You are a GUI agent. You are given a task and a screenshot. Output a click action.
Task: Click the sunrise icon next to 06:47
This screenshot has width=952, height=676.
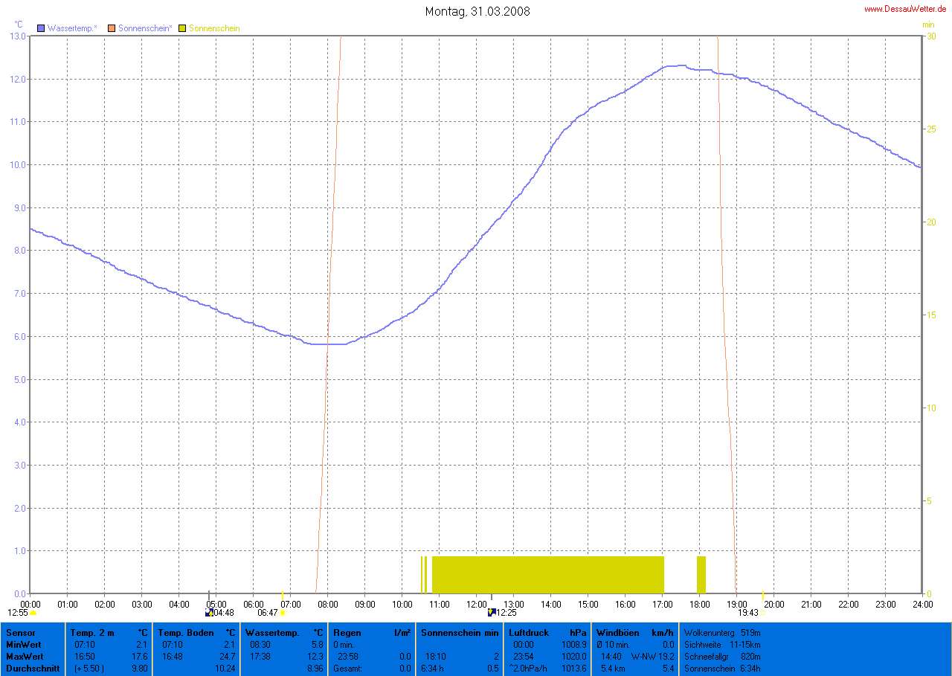point(283,613)
